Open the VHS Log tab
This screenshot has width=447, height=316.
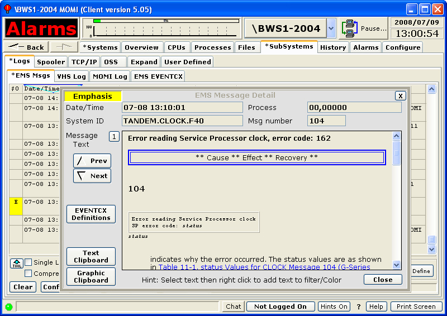coord(72,76)
